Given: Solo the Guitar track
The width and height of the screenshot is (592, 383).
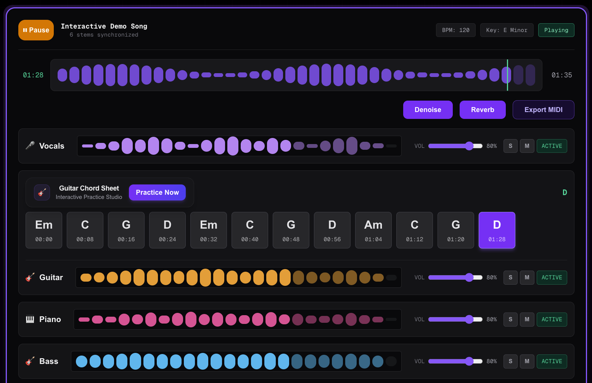Looking at the screenshot, I should pos(510,277).
